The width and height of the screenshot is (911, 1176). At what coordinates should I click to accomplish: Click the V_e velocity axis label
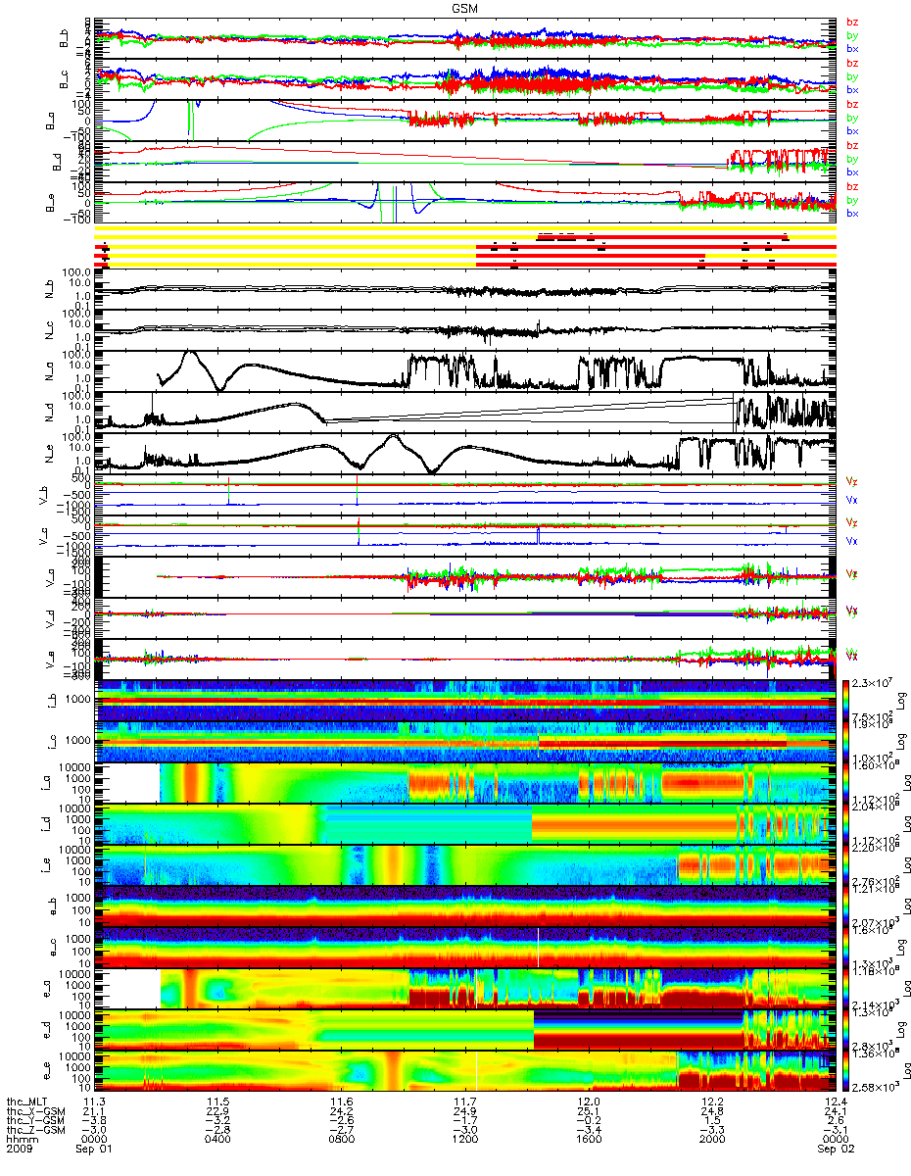pyautogui.click(x=48, y=661)
